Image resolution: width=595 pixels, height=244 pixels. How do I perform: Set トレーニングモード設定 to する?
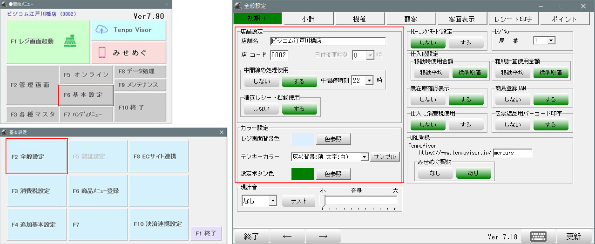click(x=467, y=42)
